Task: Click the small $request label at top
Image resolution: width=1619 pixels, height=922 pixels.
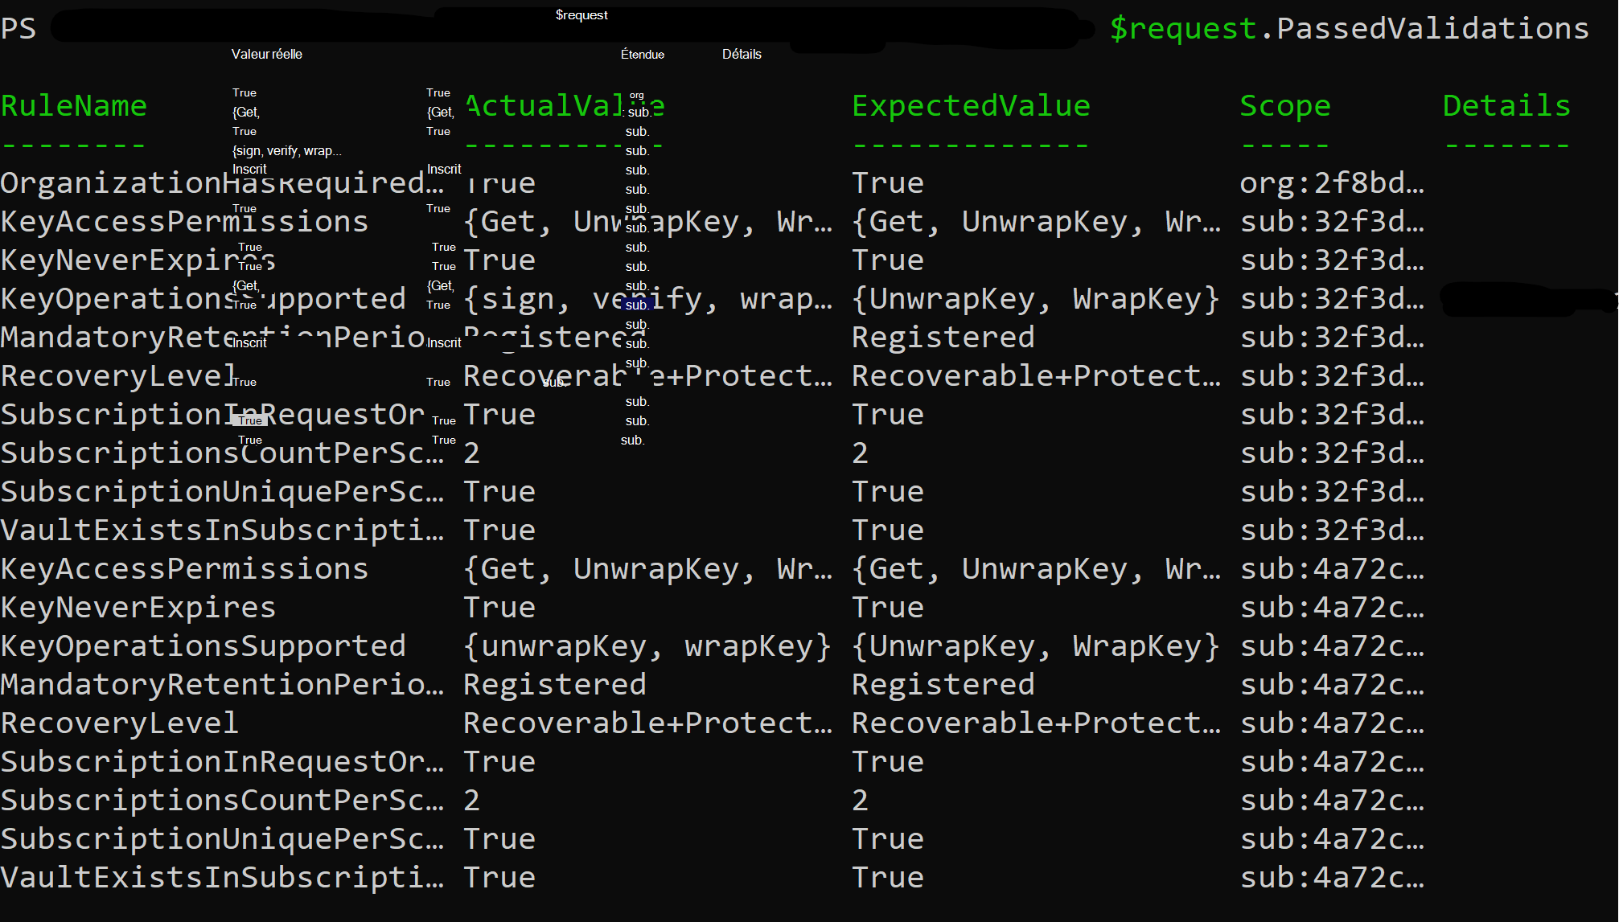Action: [x=581, y=15]
